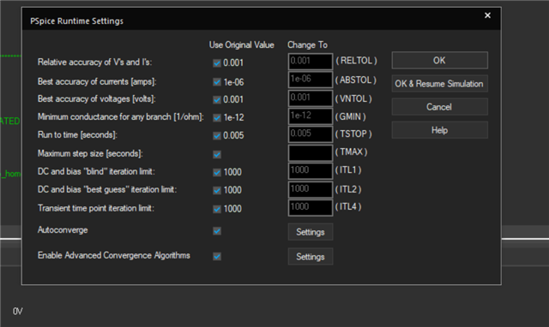The width and height of the screenshot is (549, 327).
Task: Click the RELTOL Change To field
Action: pyautogui.click(x=311, y=62)
